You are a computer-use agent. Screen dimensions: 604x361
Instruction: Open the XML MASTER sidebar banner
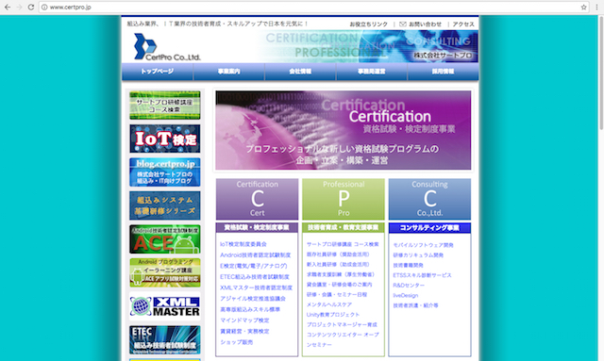coord(165,306)
